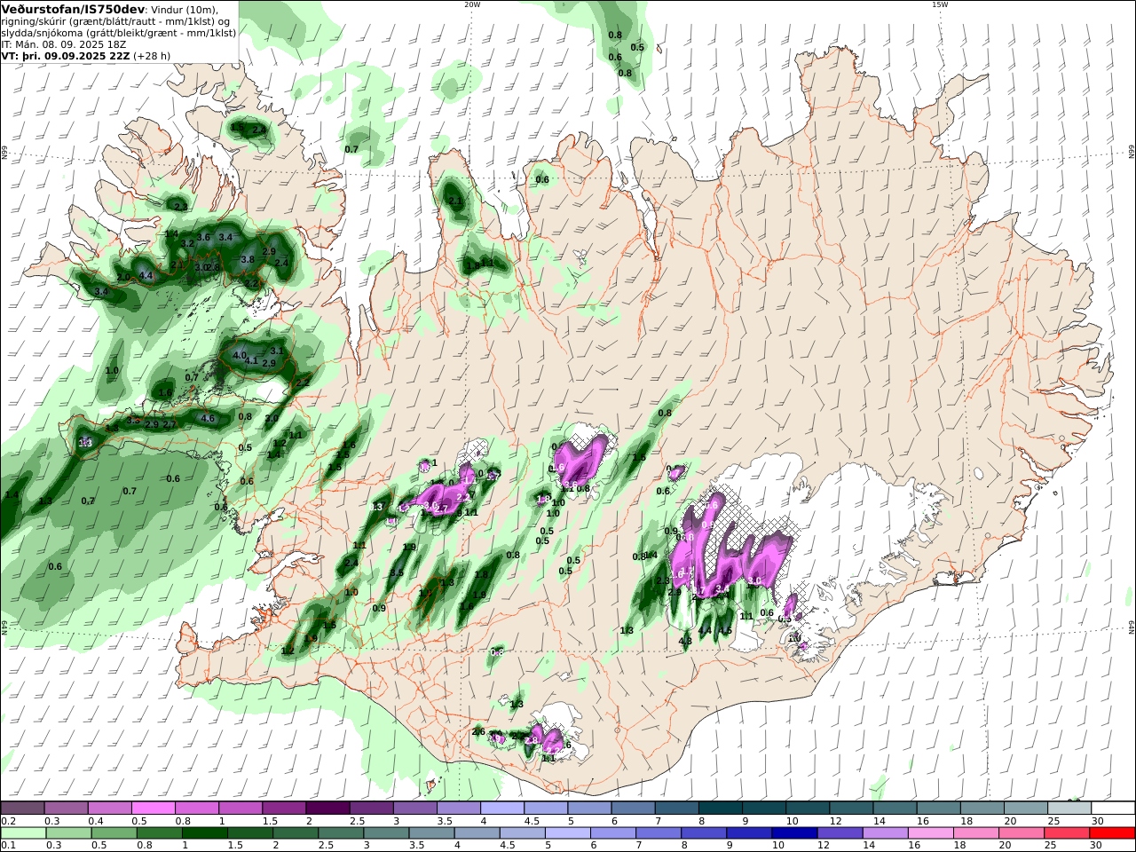Screen dimensions: 1136x852
Task: Pick upper legend swatch between 3 and 3.5
Action: (414, 809)
